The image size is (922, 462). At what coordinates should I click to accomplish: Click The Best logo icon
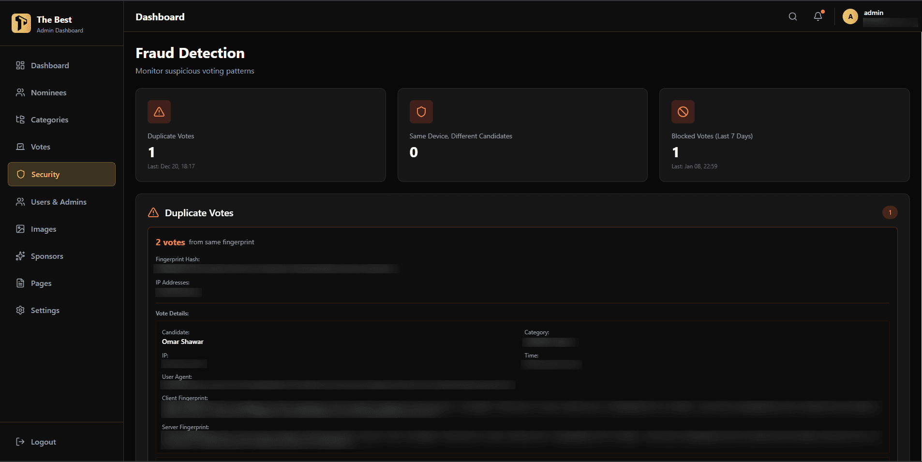(21, 23)
